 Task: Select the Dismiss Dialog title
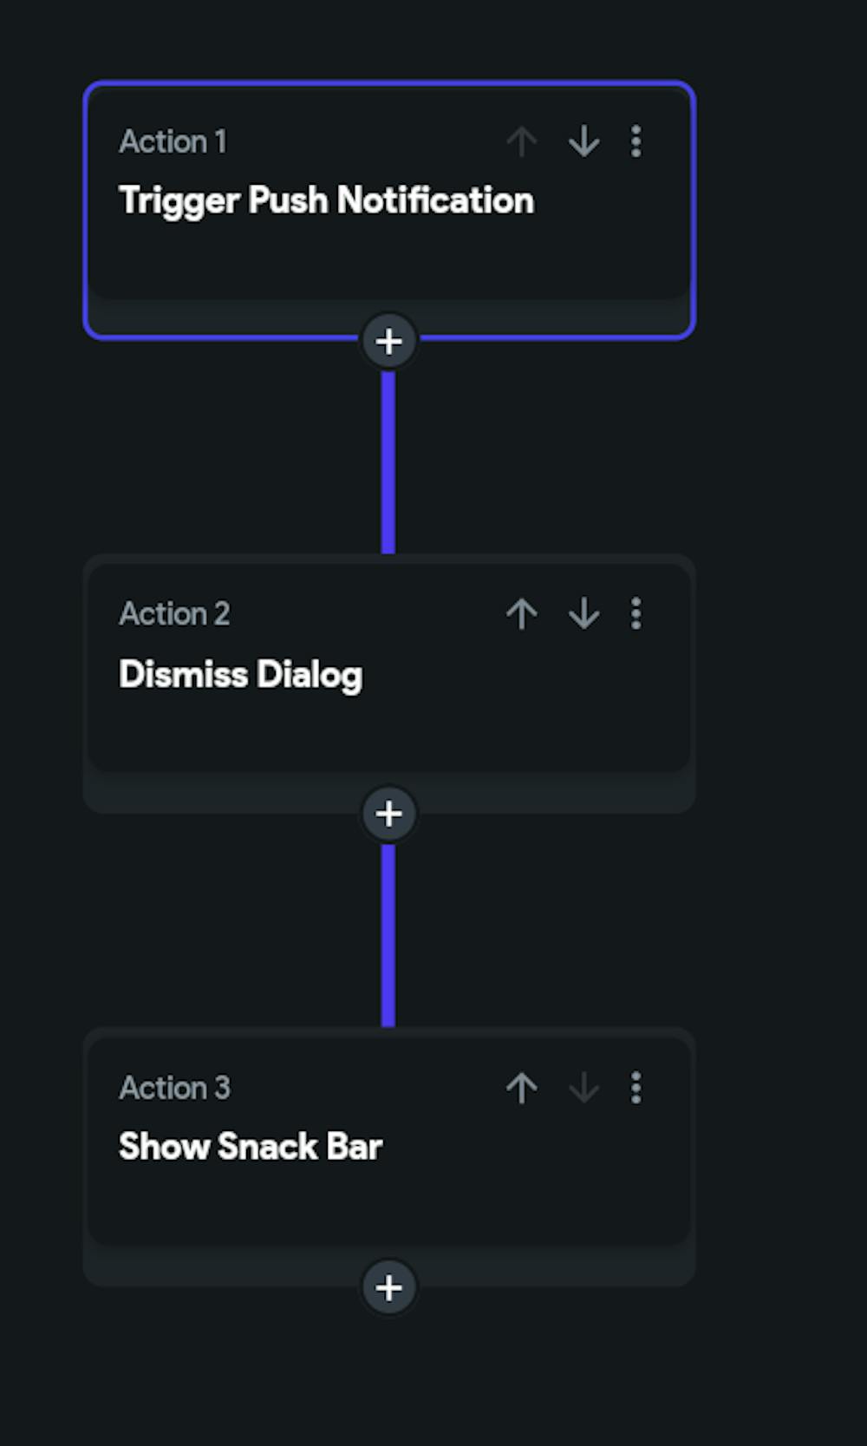click(240, 674)
